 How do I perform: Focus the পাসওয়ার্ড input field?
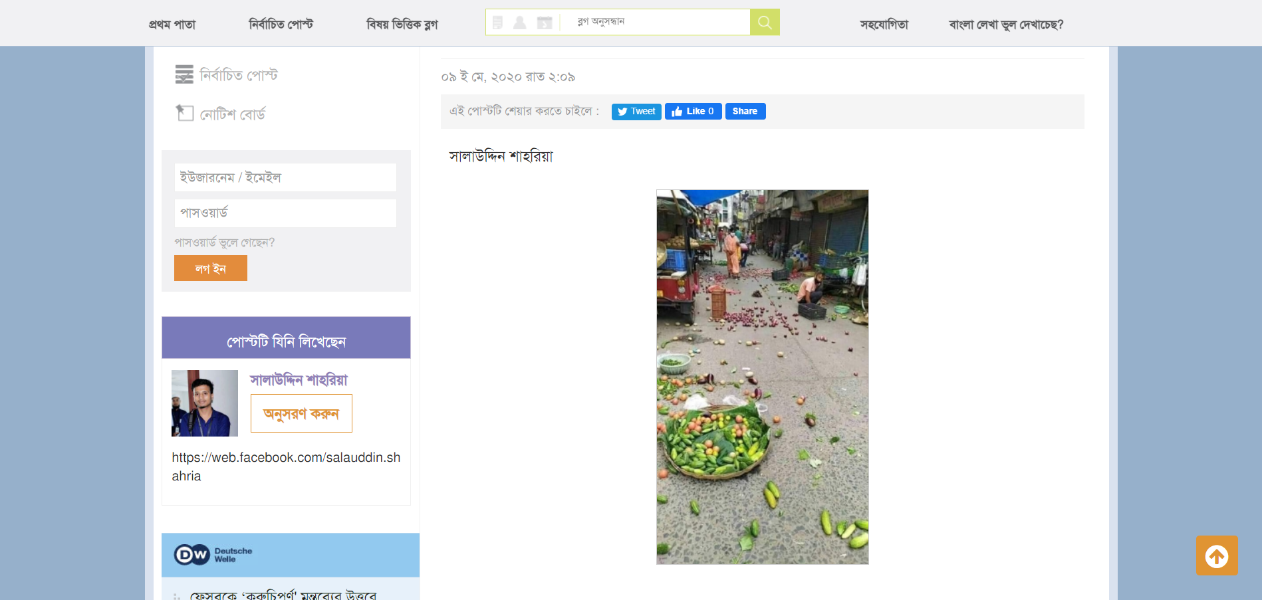[x=285, y=213]
